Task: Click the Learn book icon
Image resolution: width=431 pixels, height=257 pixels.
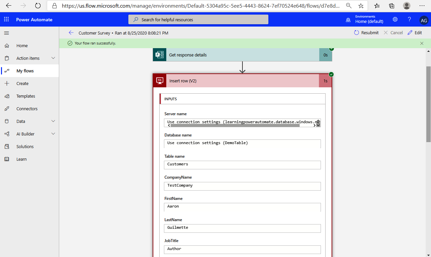Action: tap(7, 159)
